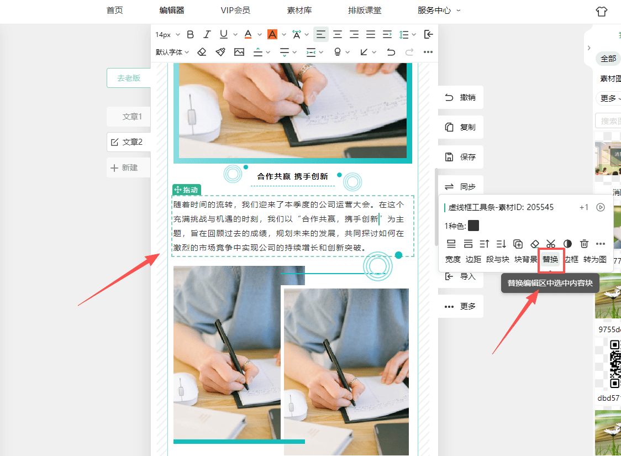Expand the 默认字体 font family dropdown

[x=172, y=52]
